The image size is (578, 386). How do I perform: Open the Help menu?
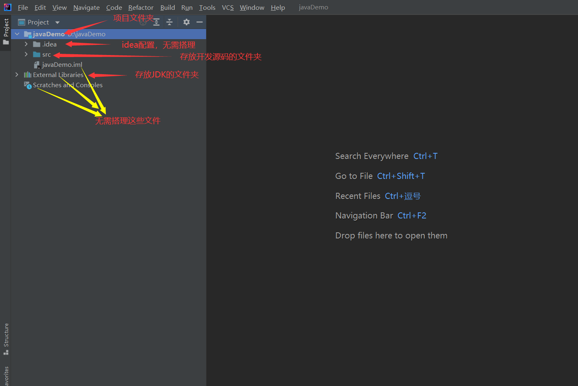coord(278,7)
